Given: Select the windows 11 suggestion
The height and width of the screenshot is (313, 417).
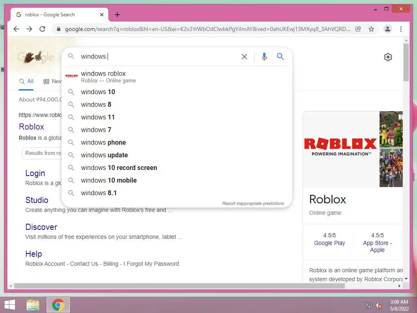Looking at the screenshot, I should [177, 117].
